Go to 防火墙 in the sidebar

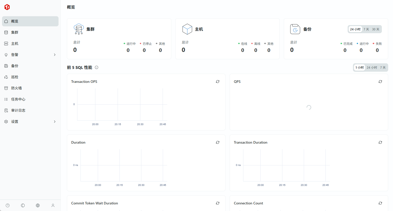16,88
